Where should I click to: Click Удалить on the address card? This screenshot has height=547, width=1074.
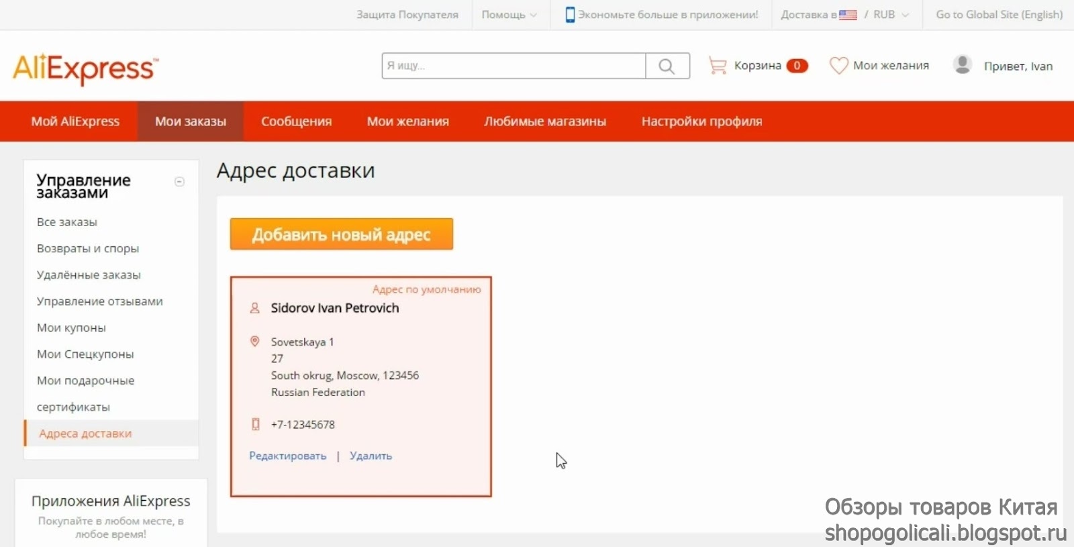pos(371,456)
